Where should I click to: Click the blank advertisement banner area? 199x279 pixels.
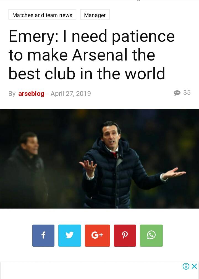tap(91, 270)
